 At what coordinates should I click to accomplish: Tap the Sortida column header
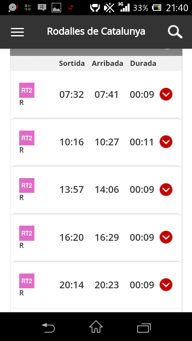(x=72, y=63)
